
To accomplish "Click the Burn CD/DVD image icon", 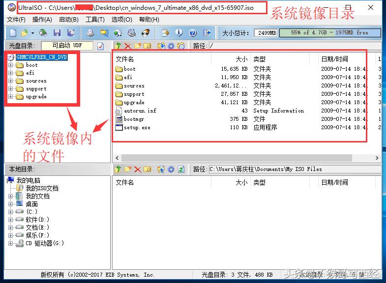I will tap(146, 33).
